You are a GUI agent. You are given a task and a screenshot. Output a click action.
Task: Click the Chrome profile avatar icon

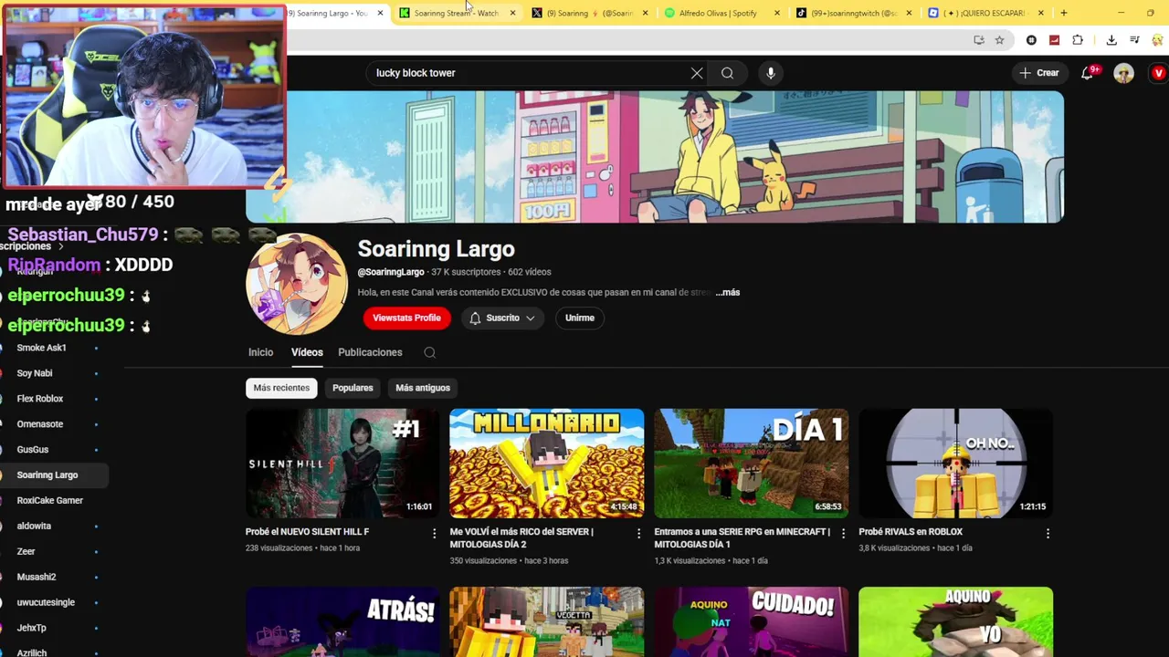click(1158, 40)
